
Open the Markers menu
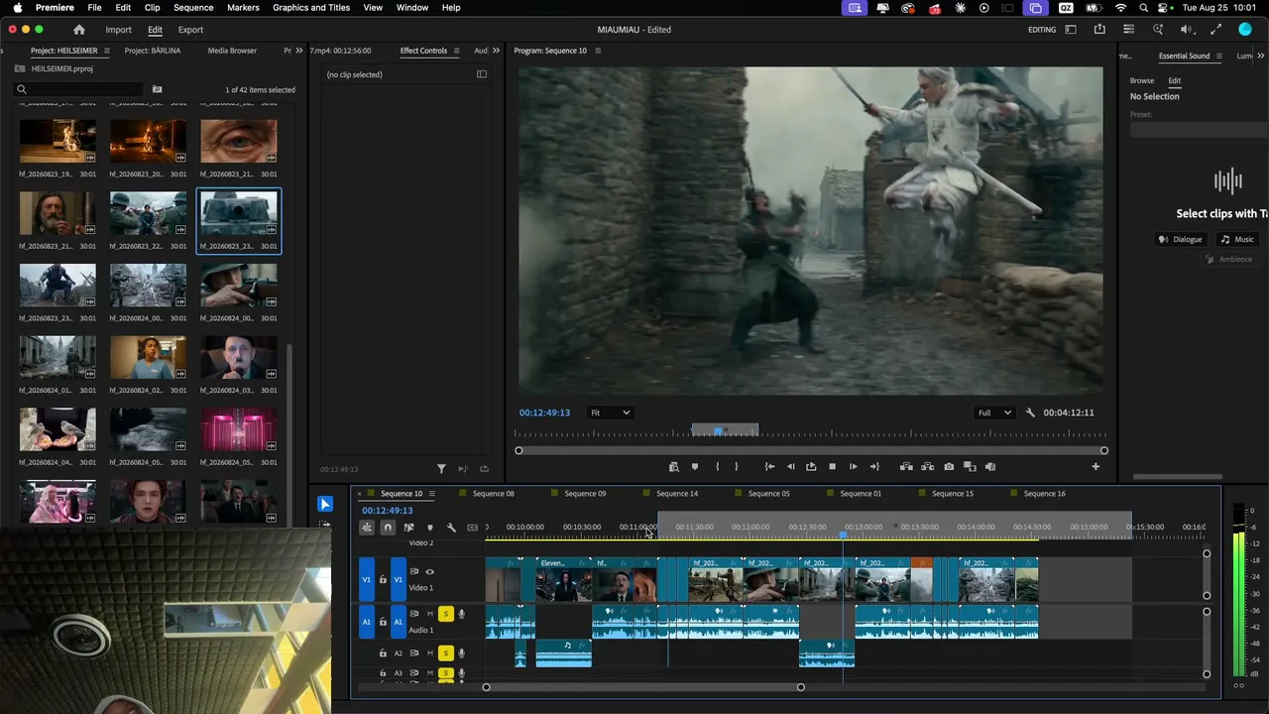243,7
